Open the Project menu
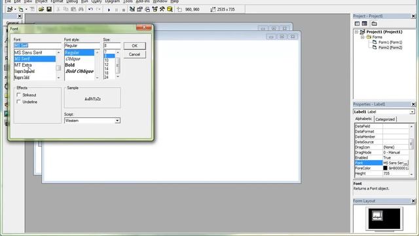 coord(41,1)
